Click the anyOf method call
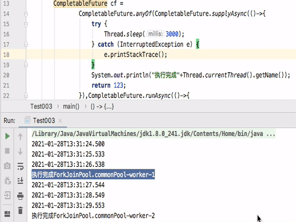296x222 pixels. click(143, 14)
